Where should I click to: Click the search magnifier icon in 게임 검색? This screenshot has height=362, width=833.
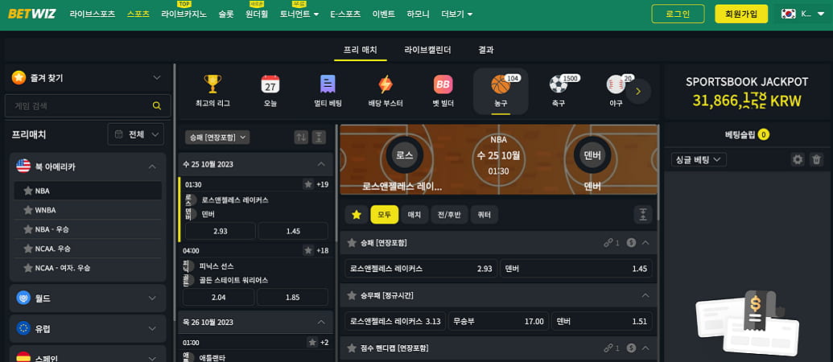157,105
